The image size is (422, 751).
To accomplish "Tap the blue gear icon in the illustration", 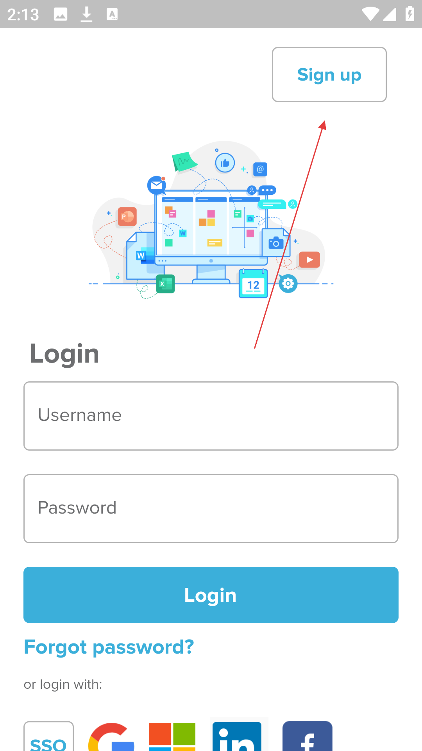I will [288, 284].
